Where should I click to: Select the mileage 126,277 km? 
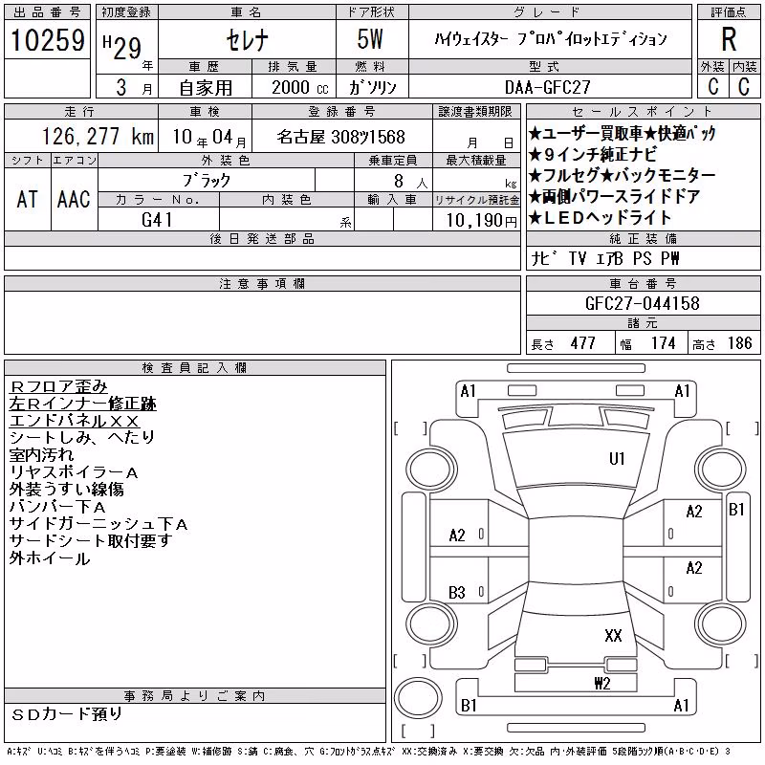point(98,137)
